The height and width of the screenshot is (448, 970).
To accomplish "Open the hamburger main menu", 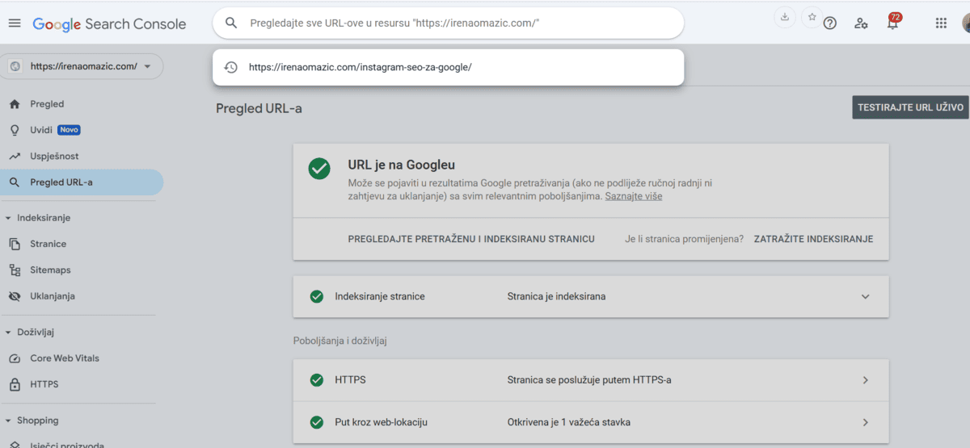I will [x=15, y=23].
